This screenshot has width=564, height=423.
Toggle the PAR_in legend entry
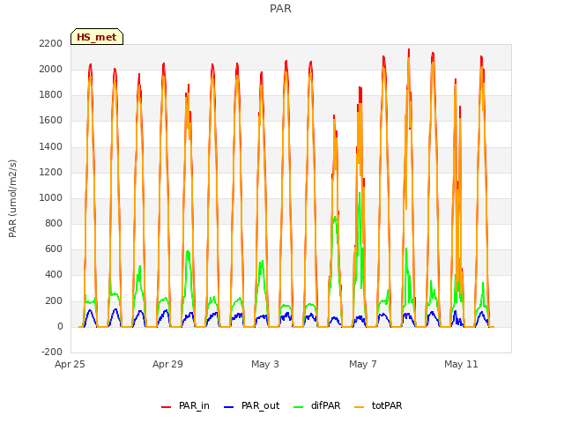[x=185, y=405]
